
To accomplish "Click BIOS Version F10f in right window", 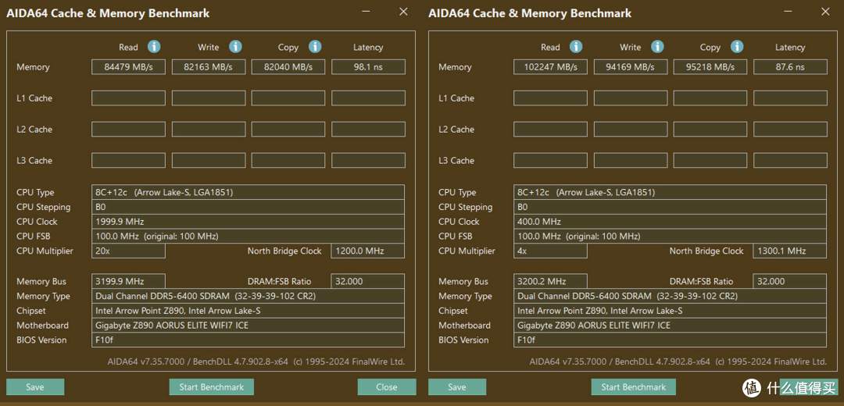I will coord(671,340).
